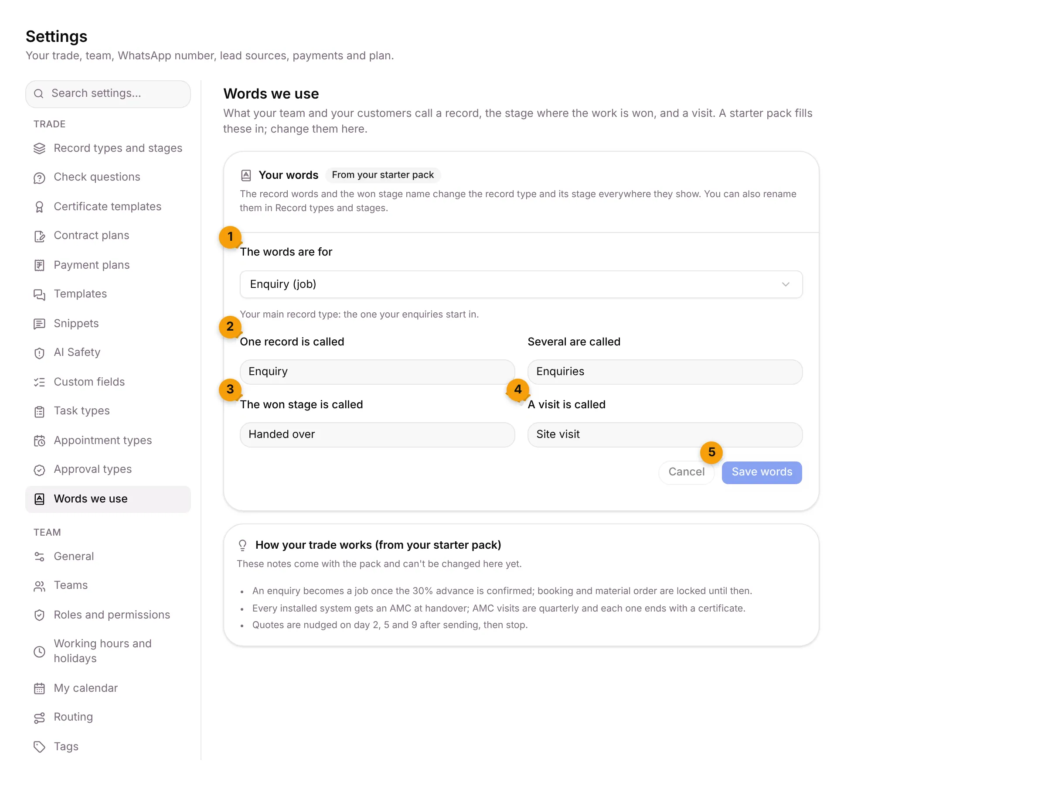Click the 'How your trade works' heading

pos(378,545)
